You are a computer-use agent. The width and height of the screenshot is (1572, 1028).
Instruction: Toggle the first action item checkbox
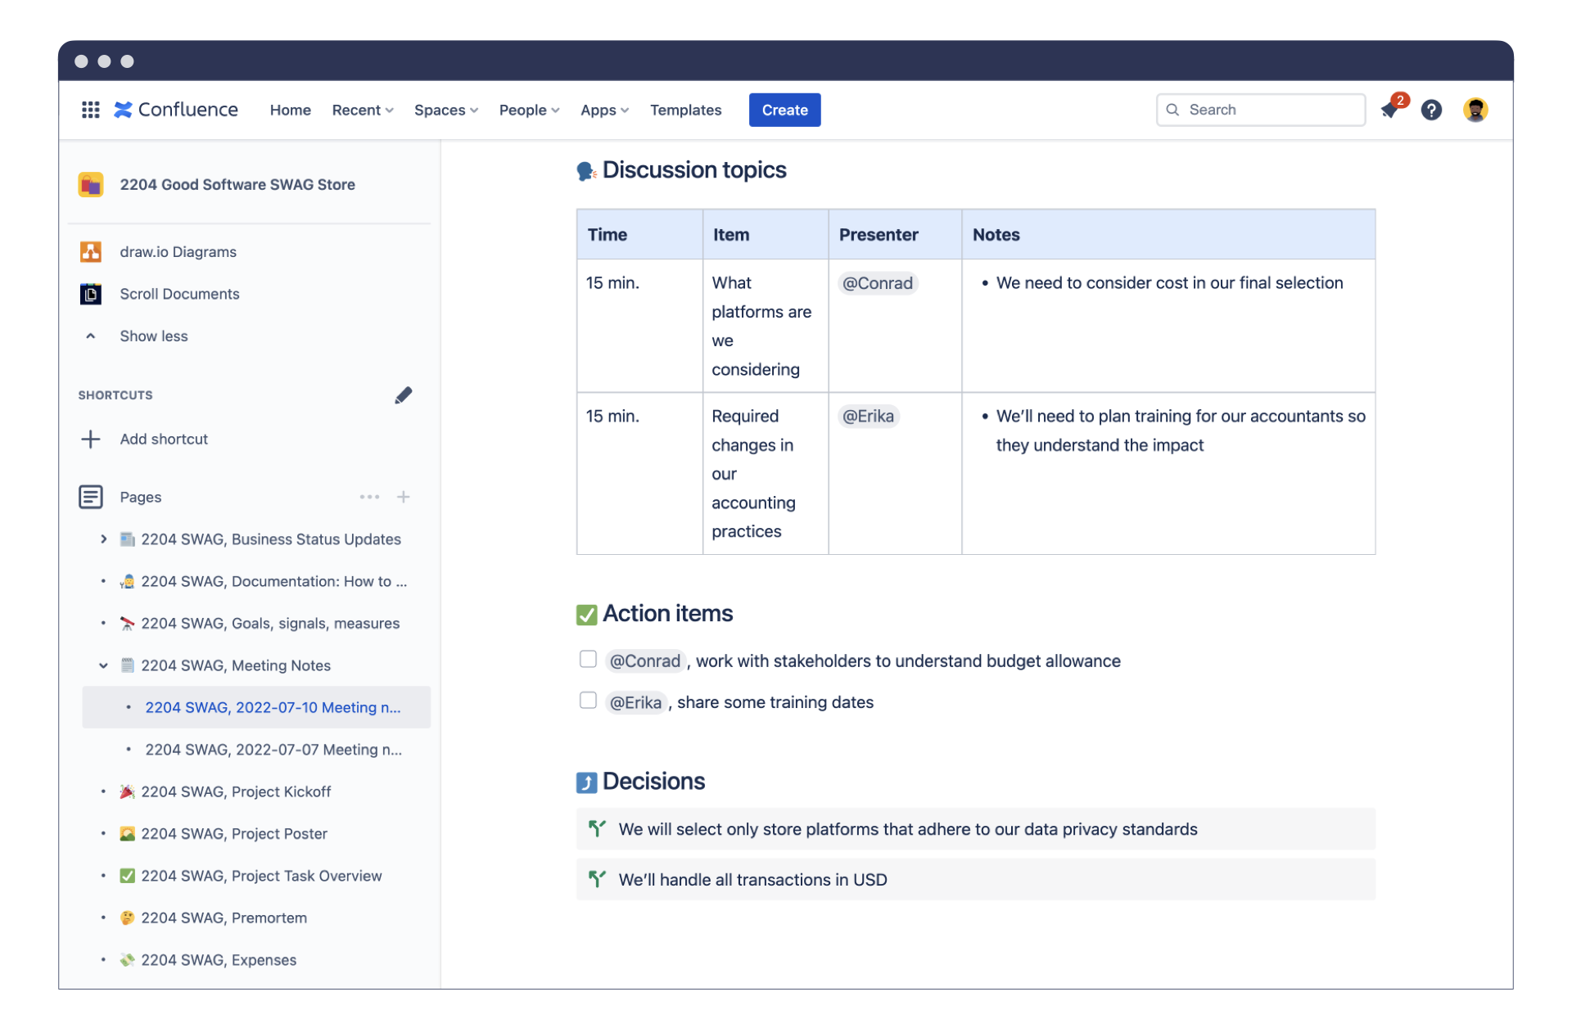[585, 660]
